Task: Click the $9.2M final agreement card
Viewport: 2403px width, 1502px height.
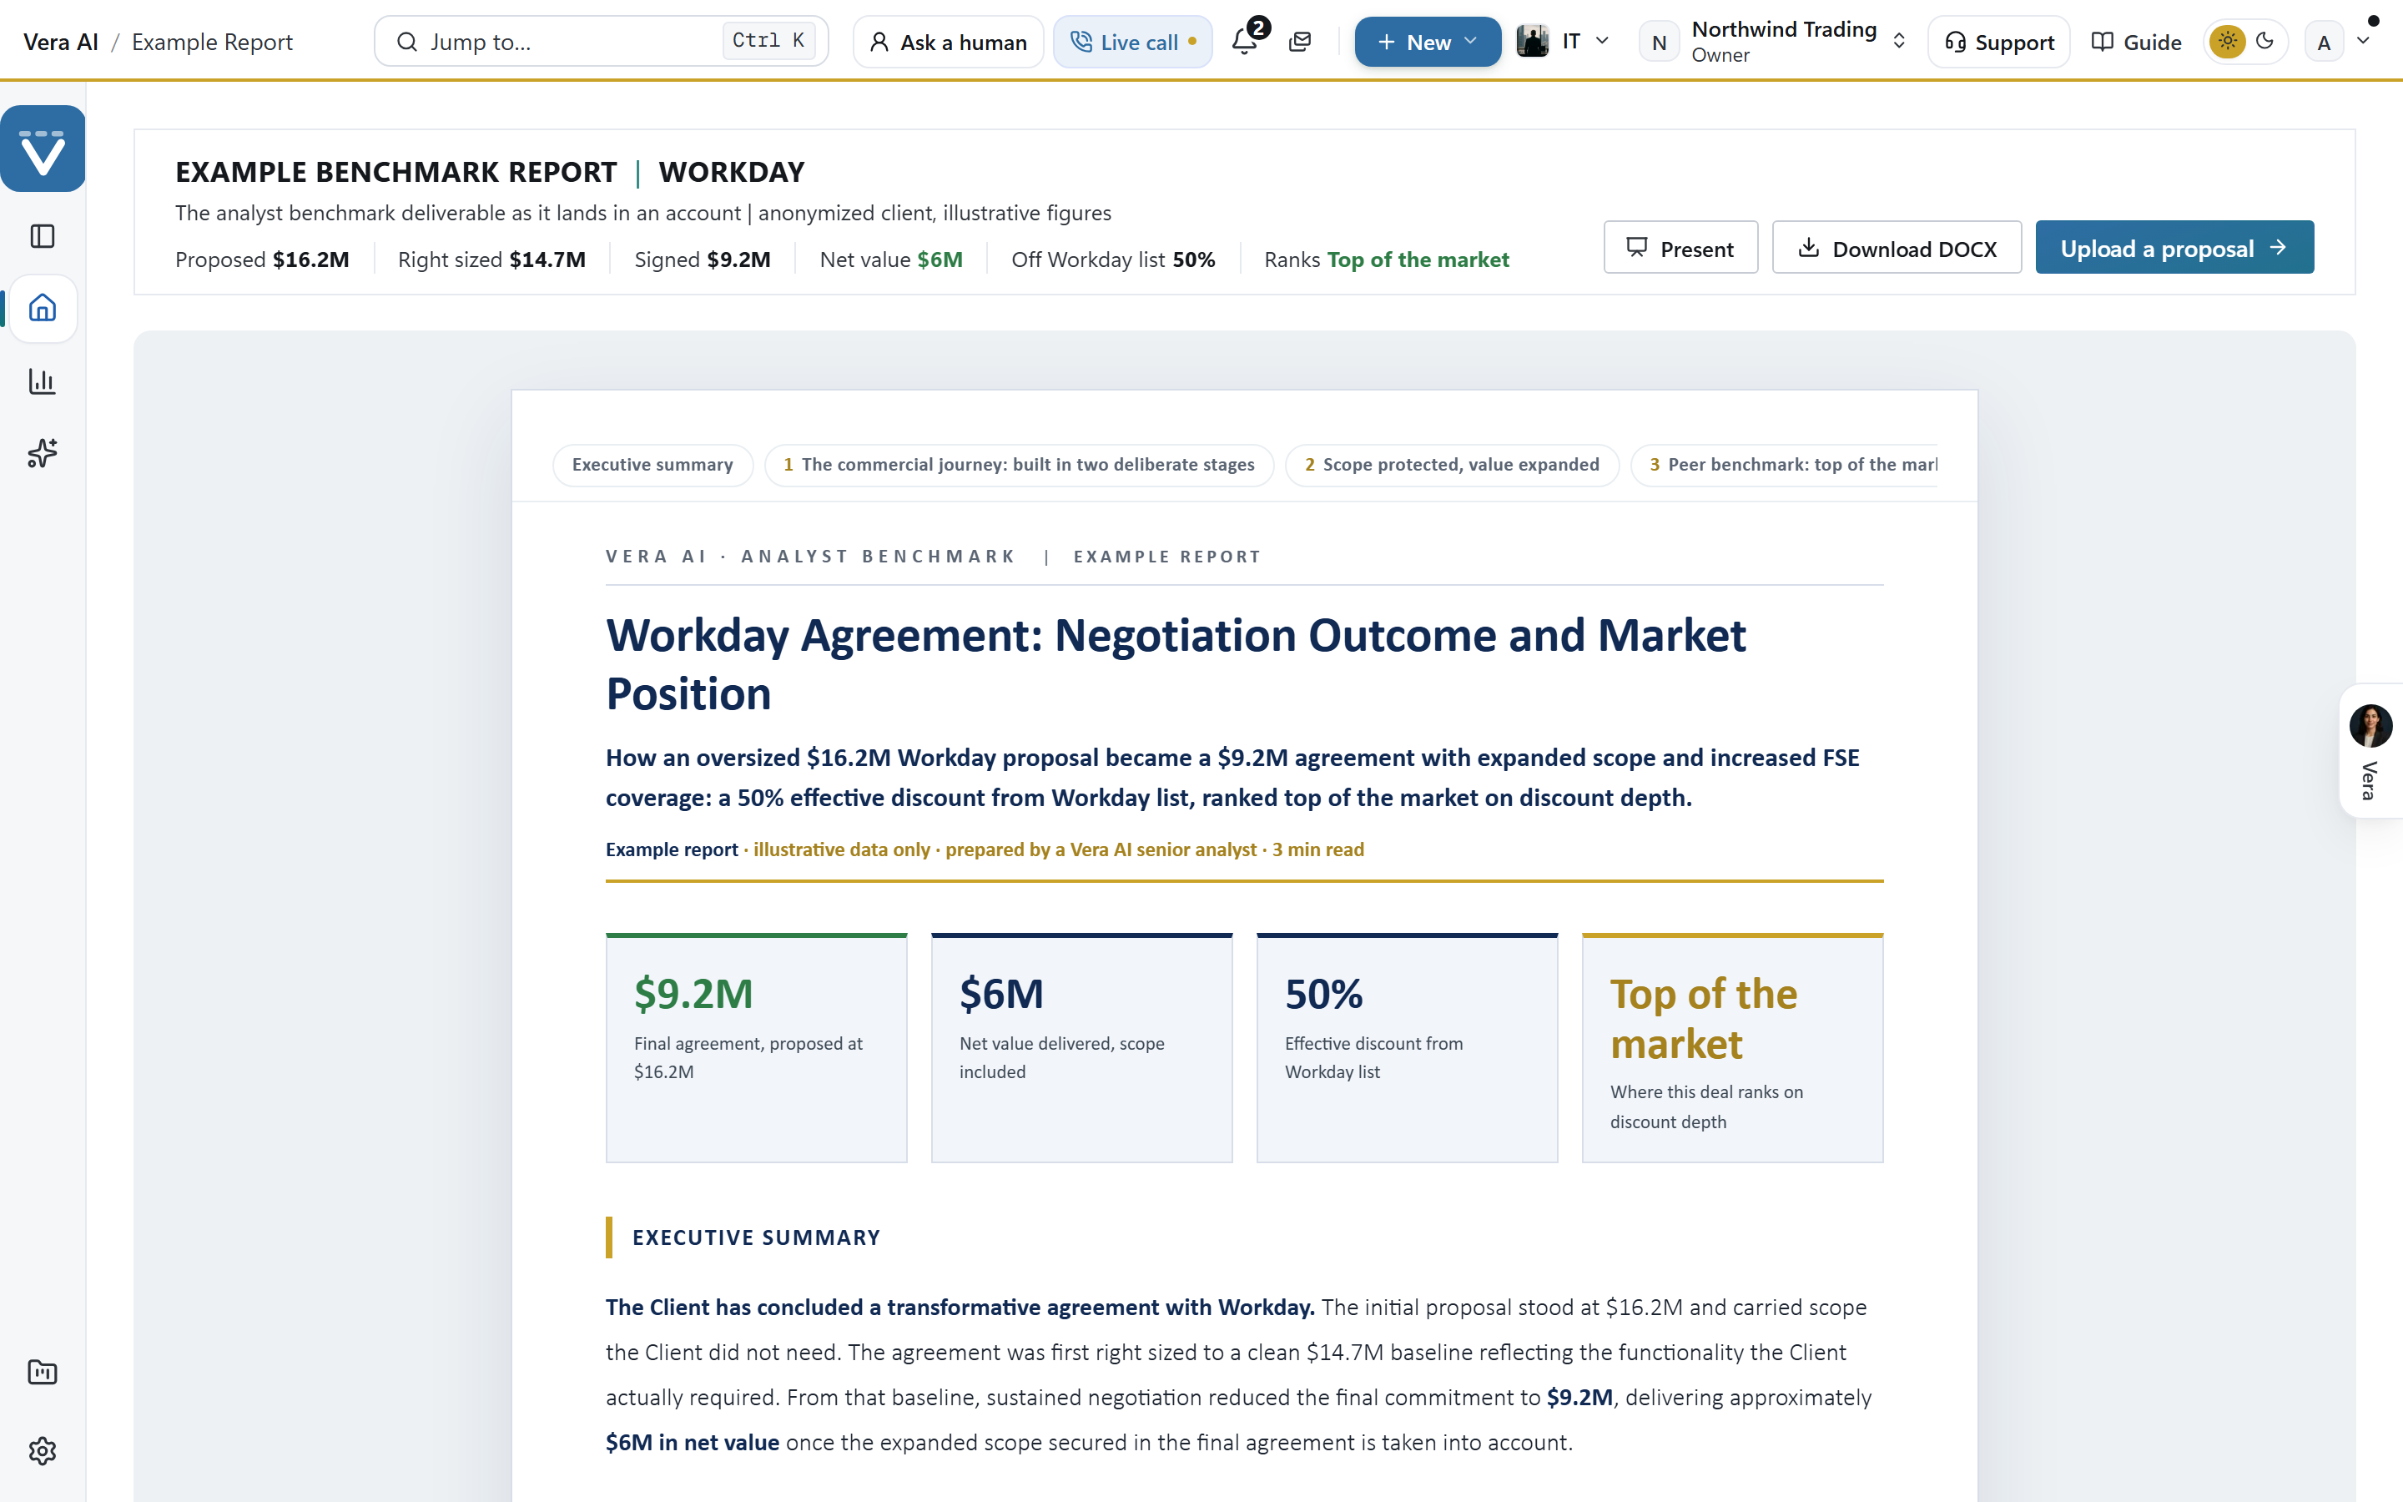Action: coord(757,1048)
